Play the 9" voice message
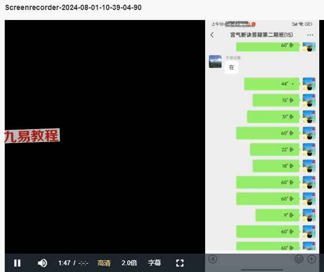 (x=277, y=215)
